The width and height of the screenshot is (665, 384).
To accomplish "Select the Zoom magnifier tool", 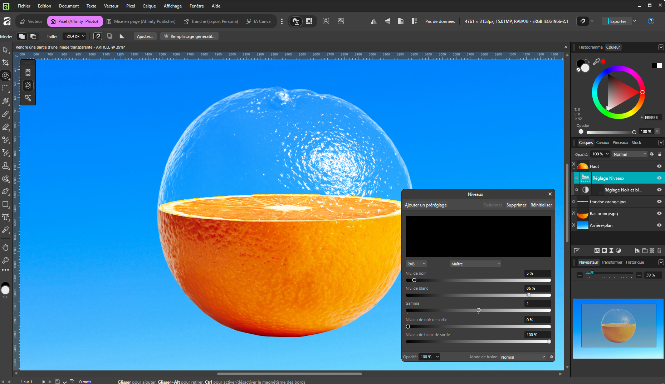I will (x=5, y=260).
